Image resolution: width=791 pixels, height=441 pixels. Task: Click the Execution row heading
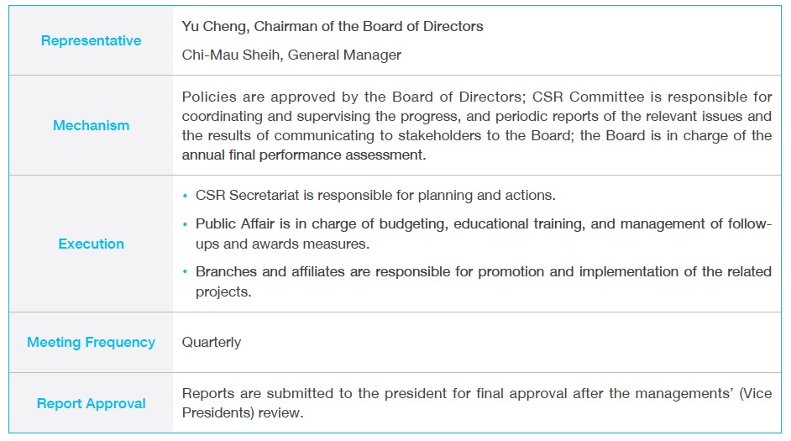click(x=91, y=244)
